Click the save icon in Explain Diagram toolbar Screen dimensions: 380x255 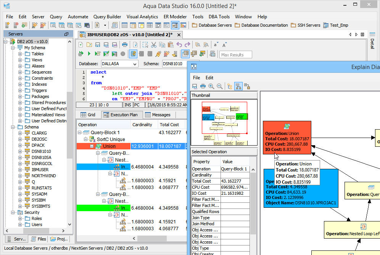click(x=195, y=86)
